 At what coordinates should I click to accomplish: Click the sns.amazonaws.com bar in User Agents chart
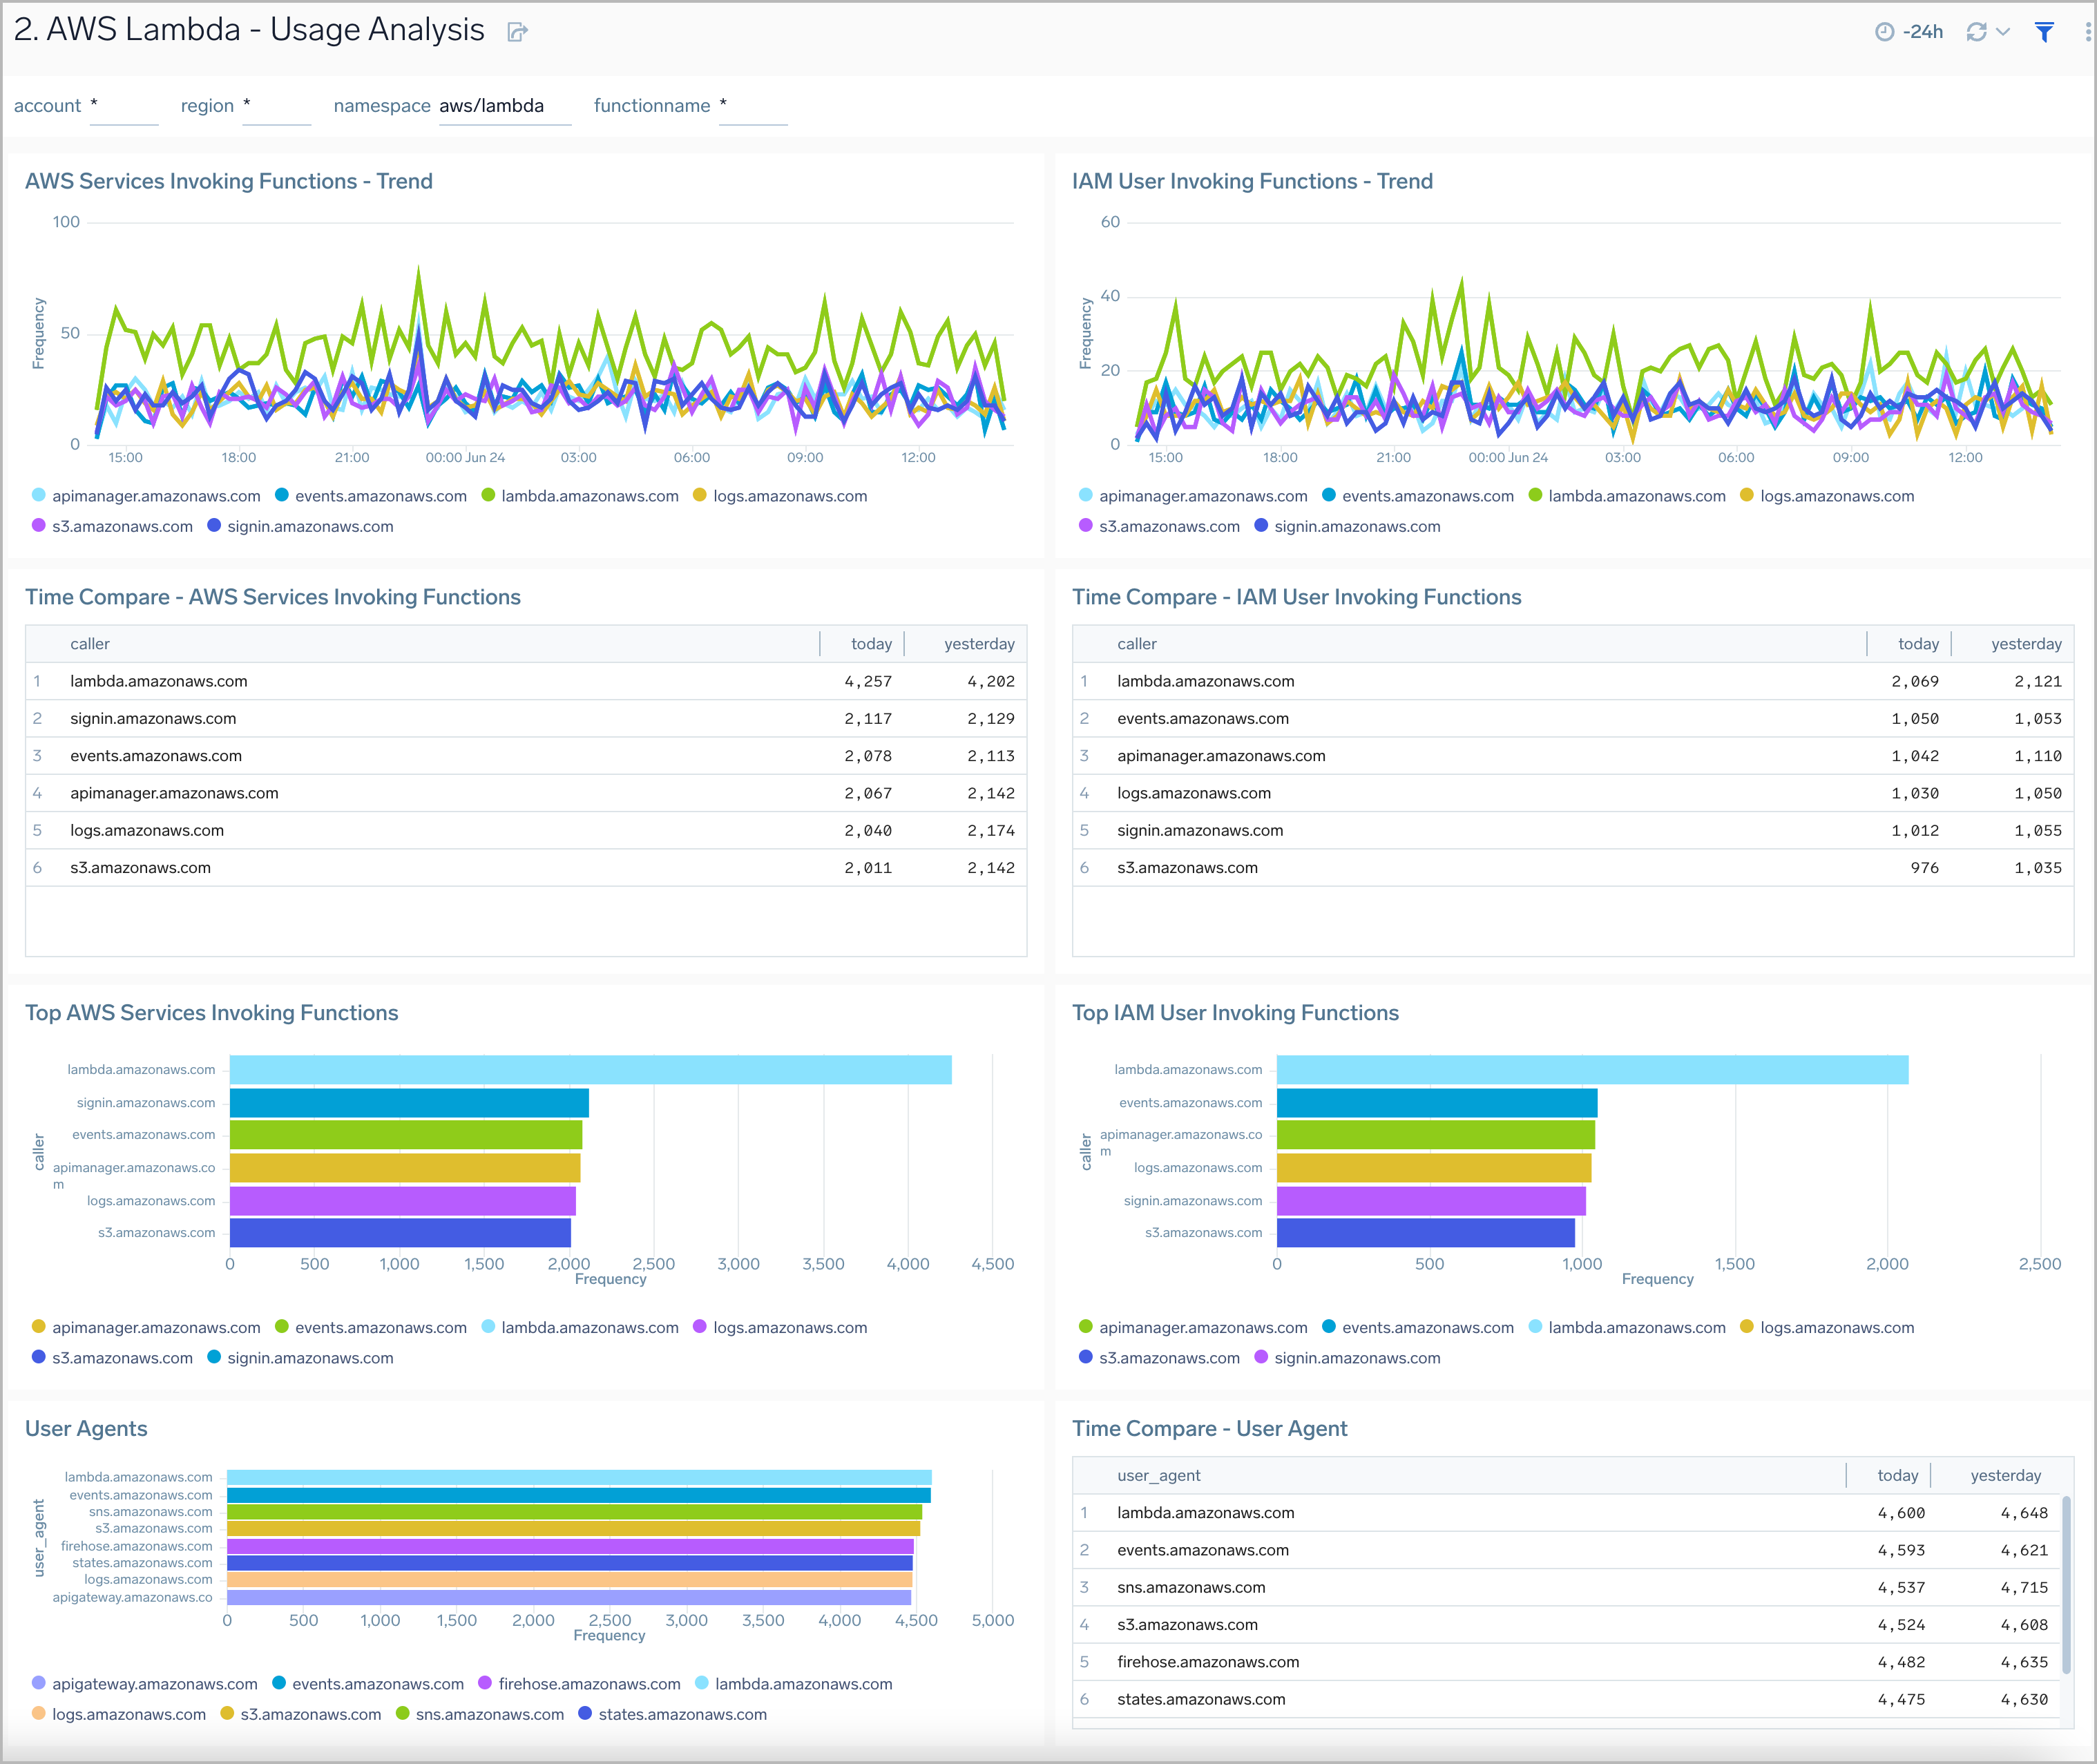tap(570, 1511)
